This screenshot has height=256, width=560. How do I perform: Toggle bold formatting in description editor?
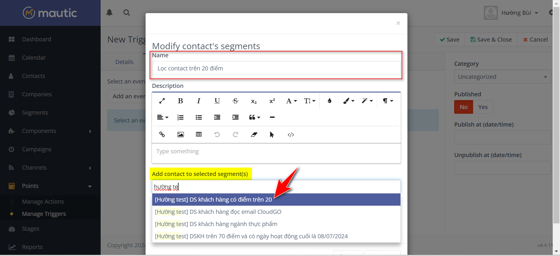click(x=180, y=101)
